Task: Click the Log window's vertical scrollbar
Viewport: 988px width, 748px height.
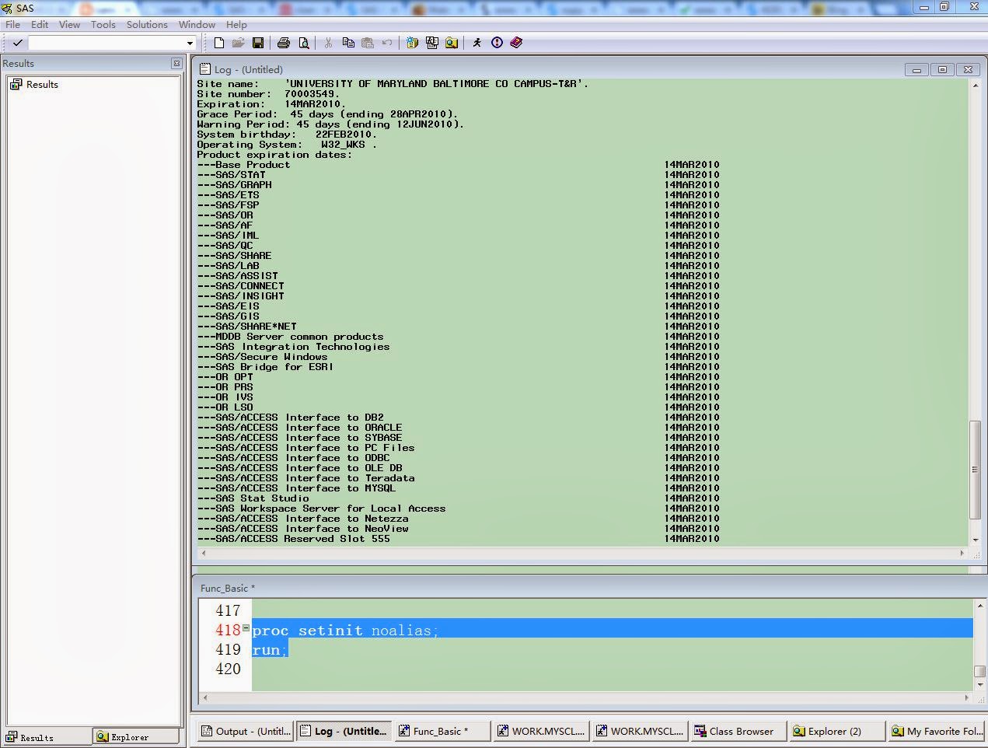Action: click(975, 467)
